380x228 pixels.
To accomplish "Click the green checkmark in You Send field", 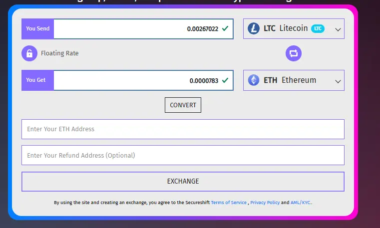I will click(225, 28).
